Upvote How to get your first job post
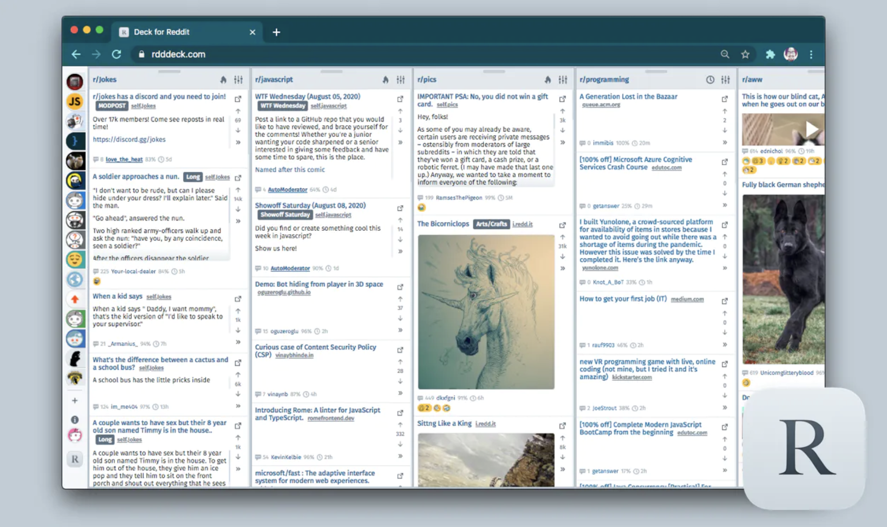The height and width of the screenshot is (527, 887). pyautogui.click(x=725, y=313)
